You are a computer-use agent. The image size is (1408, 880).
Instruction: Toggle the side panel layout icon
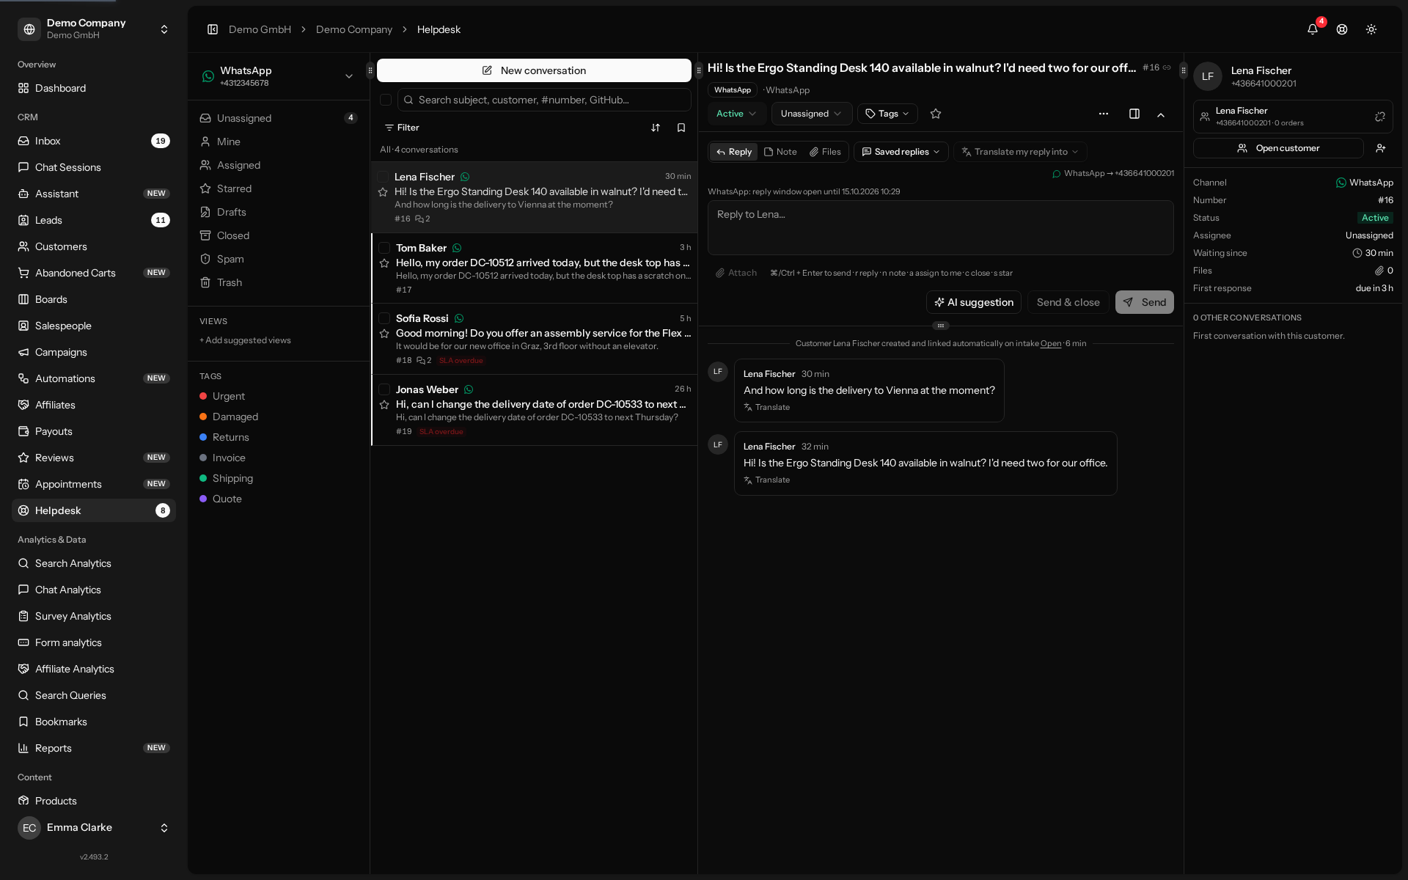(x=1134, y=114)
